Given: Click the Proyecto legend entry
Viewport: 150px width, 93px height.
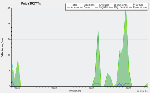Looking at the screenshot, I should click(138, 5).
